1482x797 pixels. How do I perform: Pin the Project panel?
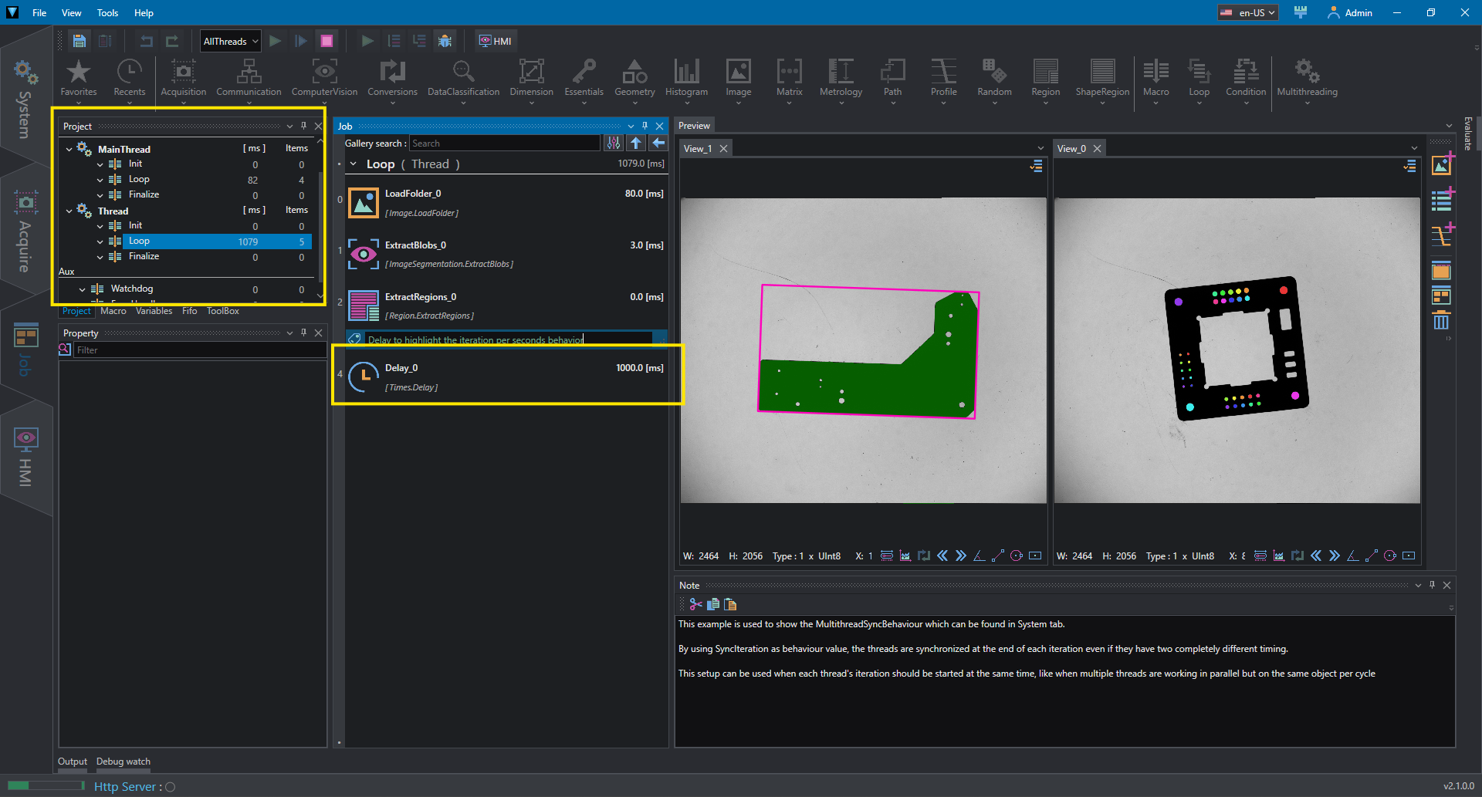[x=303, y=126]
